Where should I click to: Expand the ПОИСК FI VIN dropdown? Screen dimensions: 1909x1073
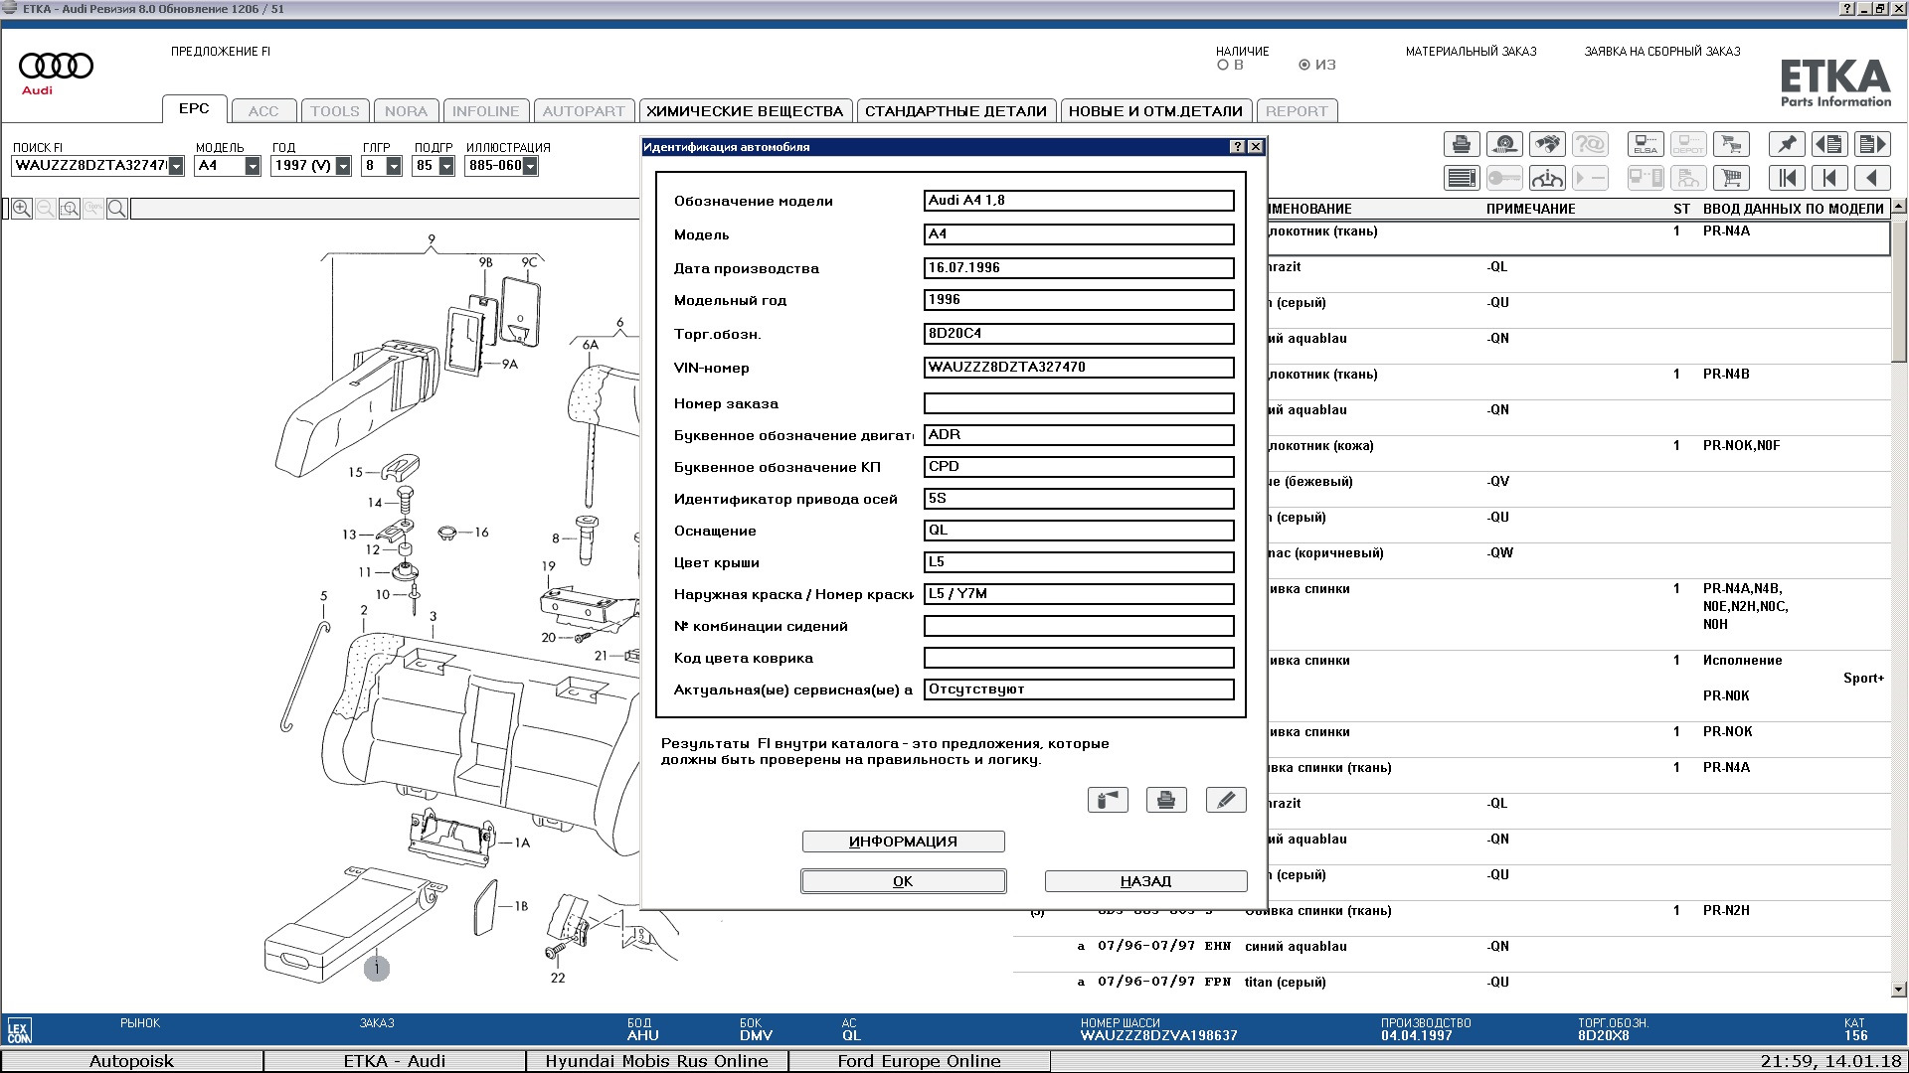176,167
